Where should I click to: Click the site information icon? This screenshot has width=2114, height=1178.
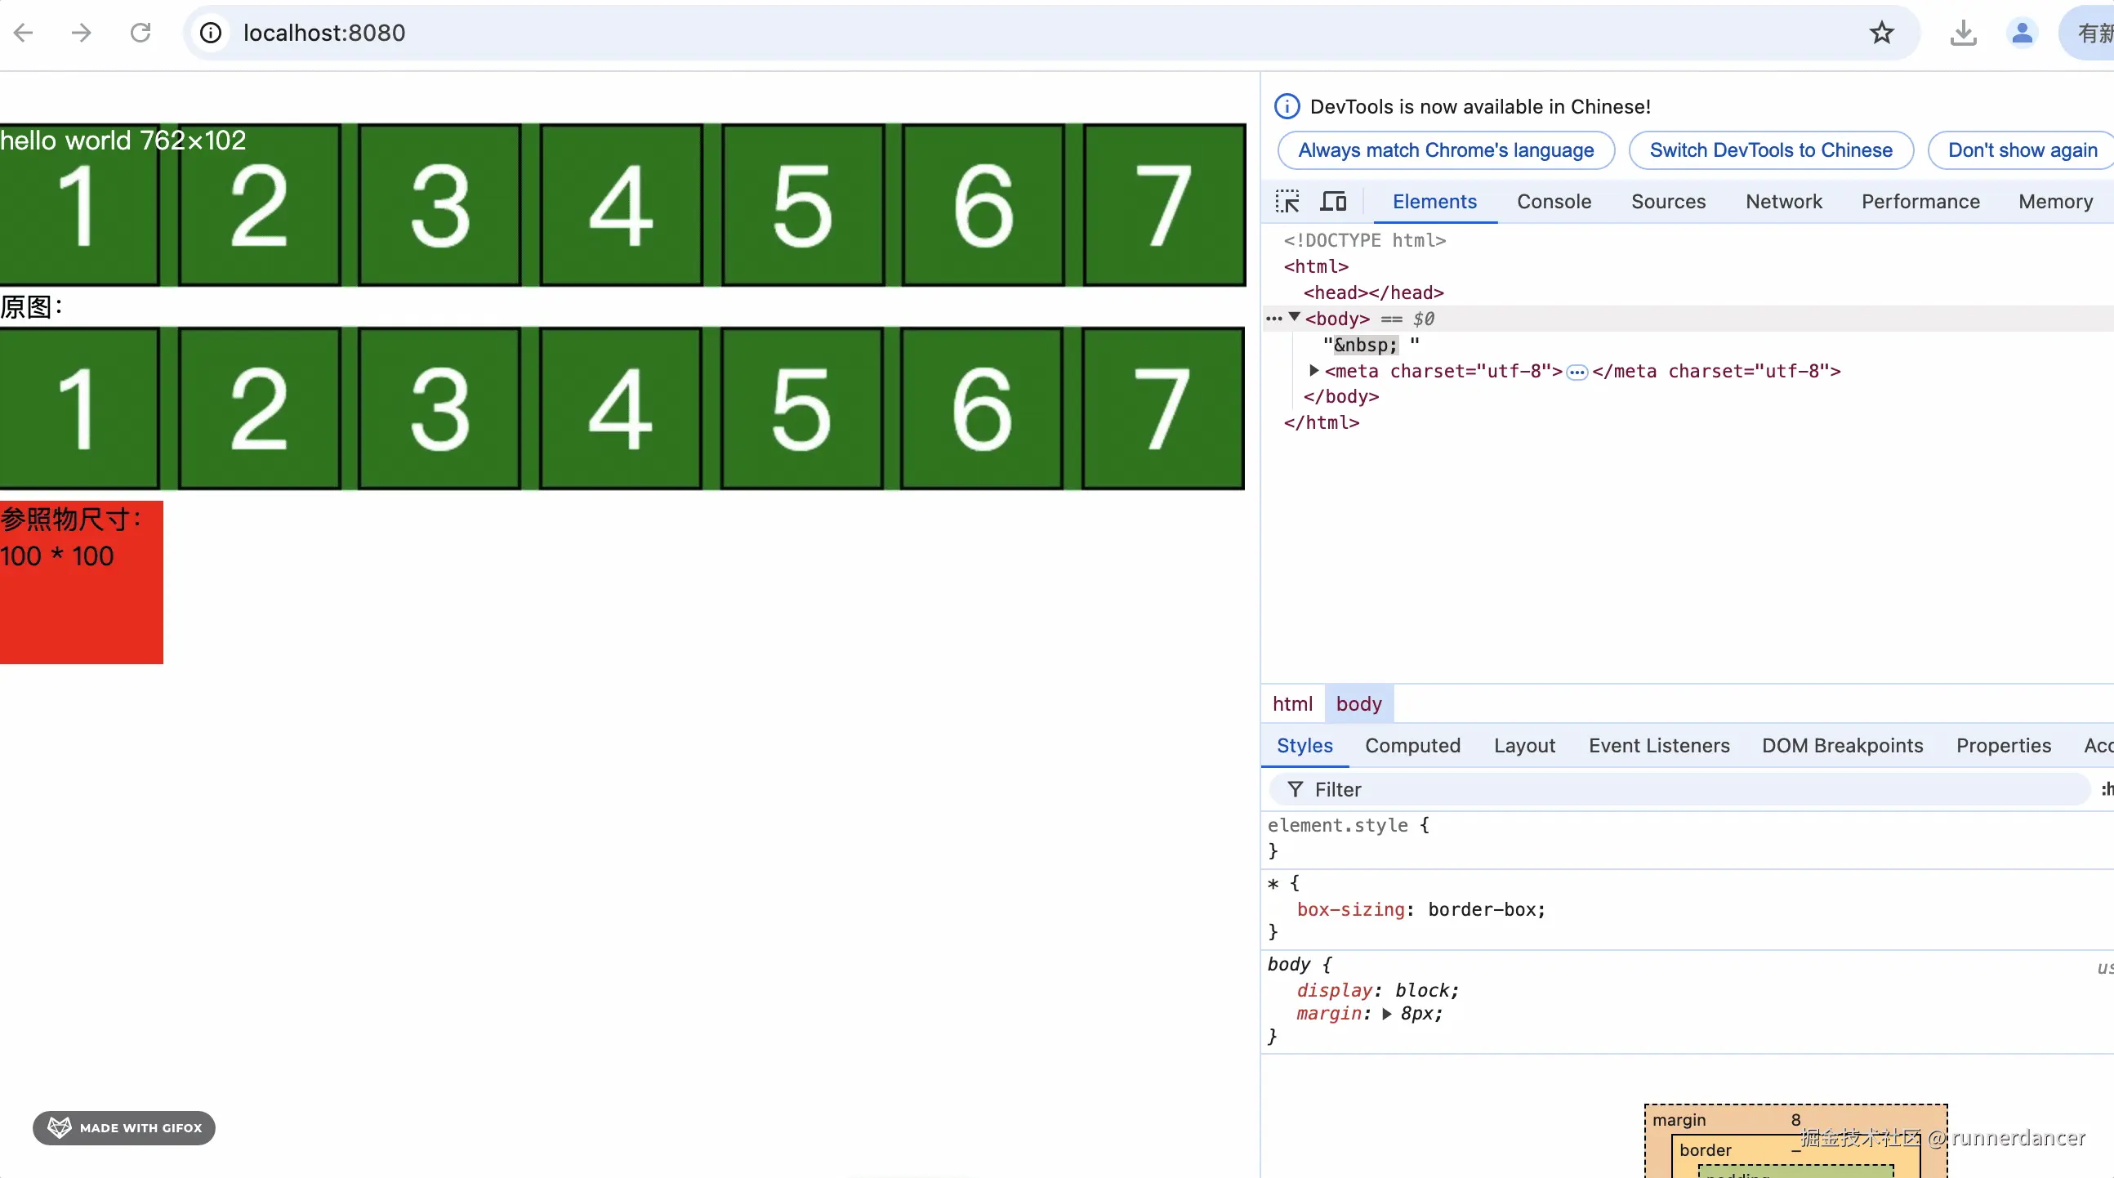coord(211,33)
